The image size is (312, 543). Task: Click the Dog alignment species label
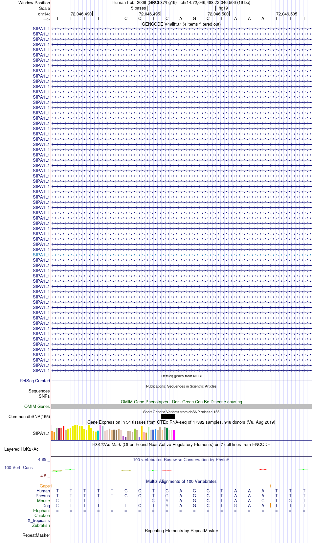46,506
